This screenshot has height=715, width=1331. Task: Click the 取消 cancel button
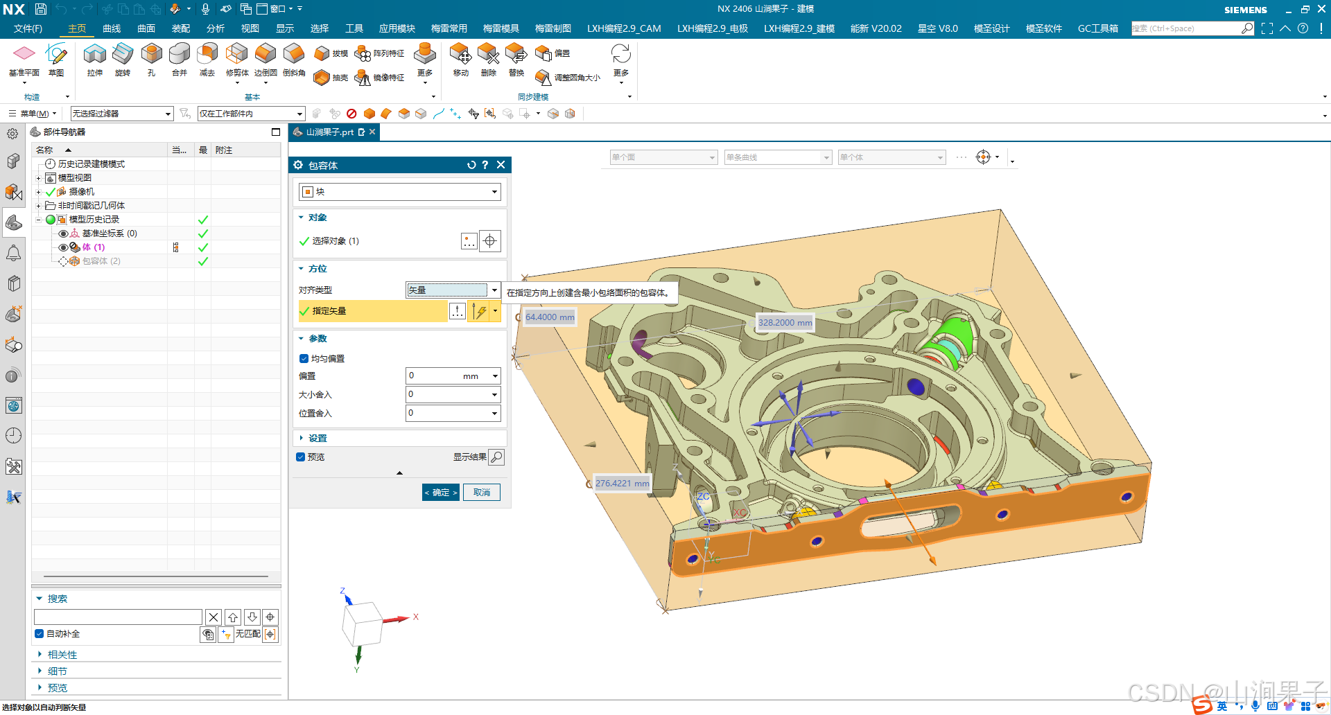pyautogui.click(x=482, y=493)
